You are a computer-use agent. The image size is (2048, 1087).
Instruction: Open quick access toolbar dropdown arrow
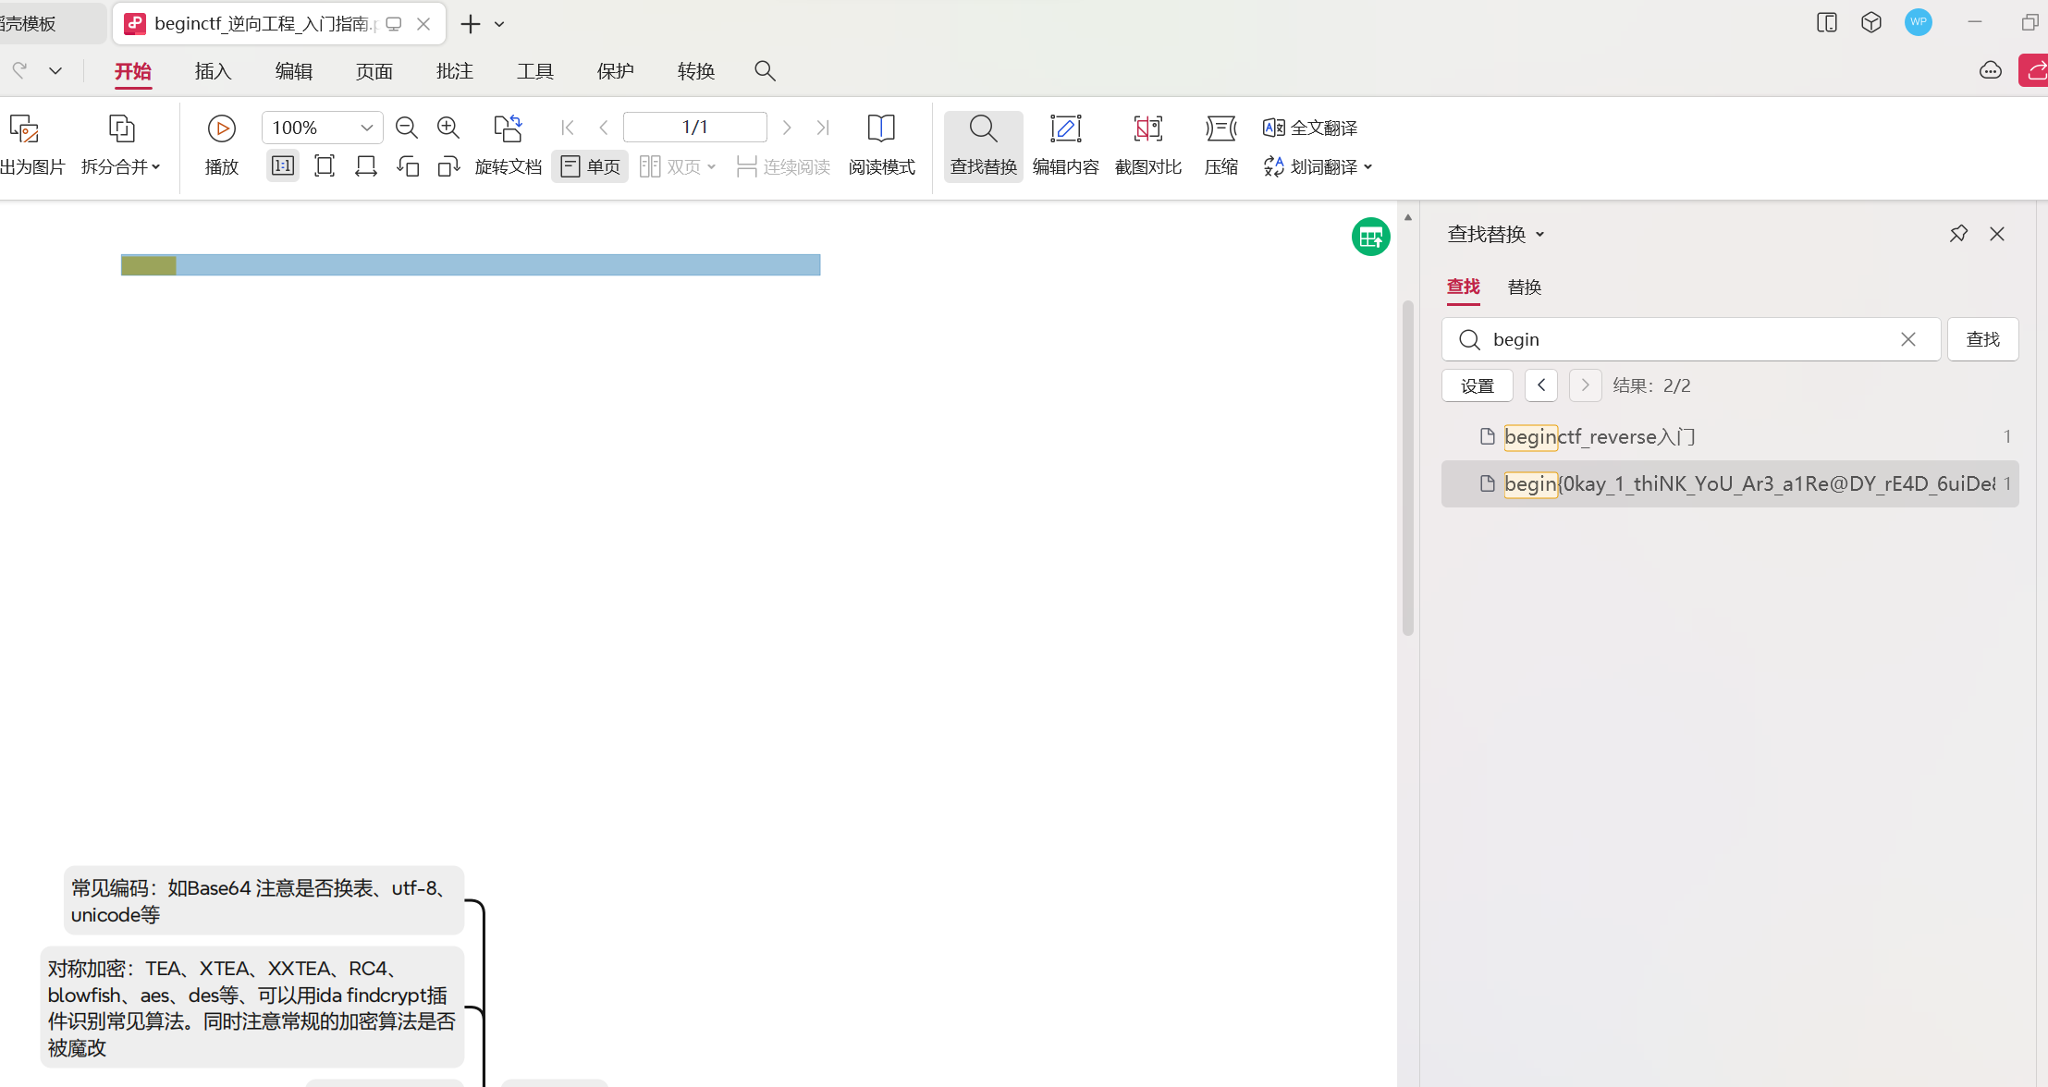(55, 70)
